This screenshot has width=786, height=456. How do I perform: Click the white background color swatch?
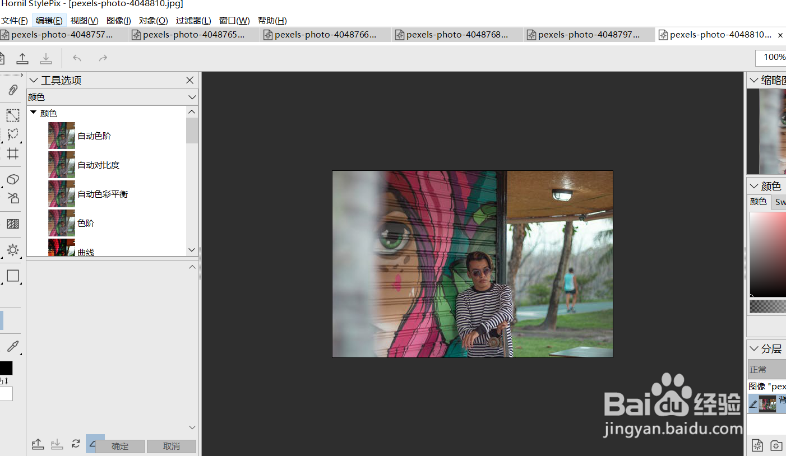(6, 394)
